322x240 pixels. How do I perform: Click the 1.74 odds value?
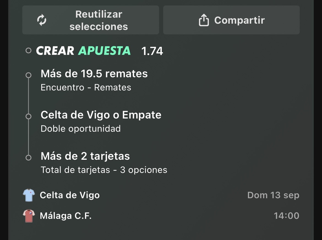[x=152, y=51]
